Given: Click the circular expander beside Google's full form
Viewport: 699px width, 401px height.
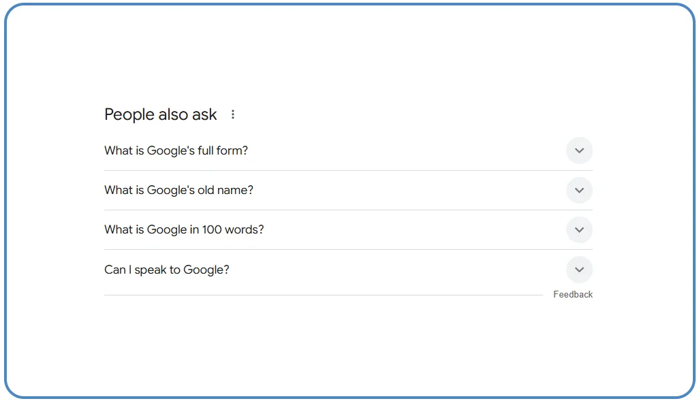Looking at the screenshot, I should point(579,150).
